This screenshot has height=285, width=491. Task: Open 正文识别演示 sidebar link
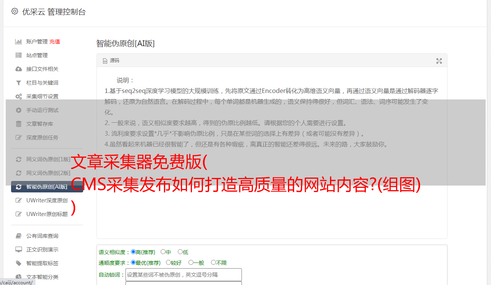pos(42,250)
